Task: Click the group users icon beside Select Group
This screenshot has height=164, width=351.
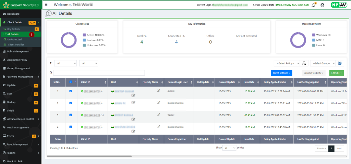Action: (340, 63)
